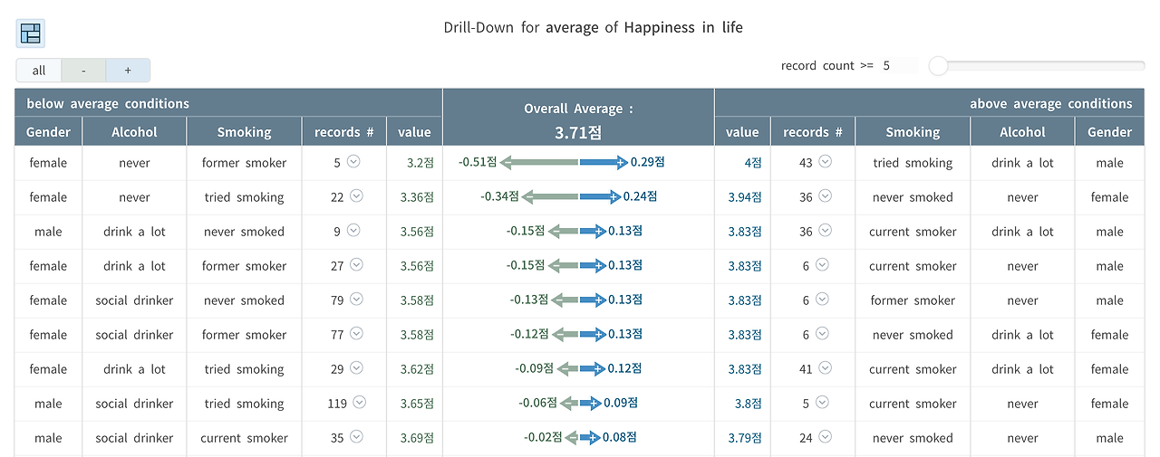The width and height of the screenshot is (1160, 457).
Task: Click the -0.09점 difference label
Action: pyautogui.click(x=535, y=368)
